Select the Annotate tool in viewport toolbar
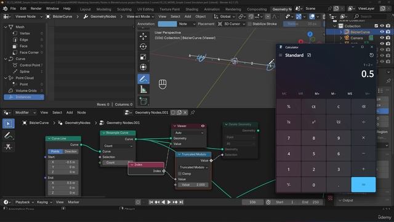Viewport: 394px width, 222px height. coord(143,79)
